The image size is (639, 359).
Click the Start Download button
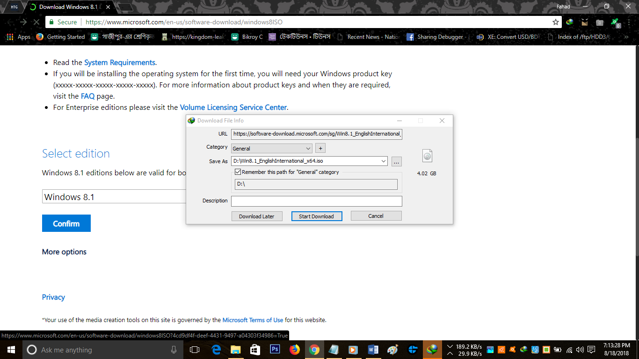tap(317, 216)
